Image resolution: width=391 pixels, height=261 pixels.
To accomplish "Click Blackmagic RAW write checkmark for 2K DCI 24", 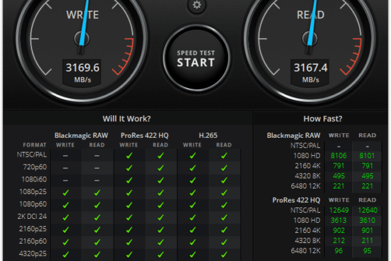I will click(x=66, y=217).
